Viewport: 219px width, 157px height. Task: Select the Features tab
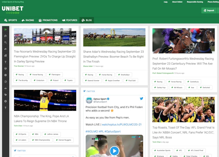coord(70,20)
